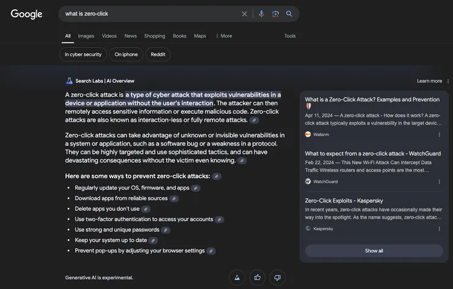Open 'What is a Zero-Click Attack? Examples and Prevention'
This screenshot has width=453, height=289.
point(372,100)
